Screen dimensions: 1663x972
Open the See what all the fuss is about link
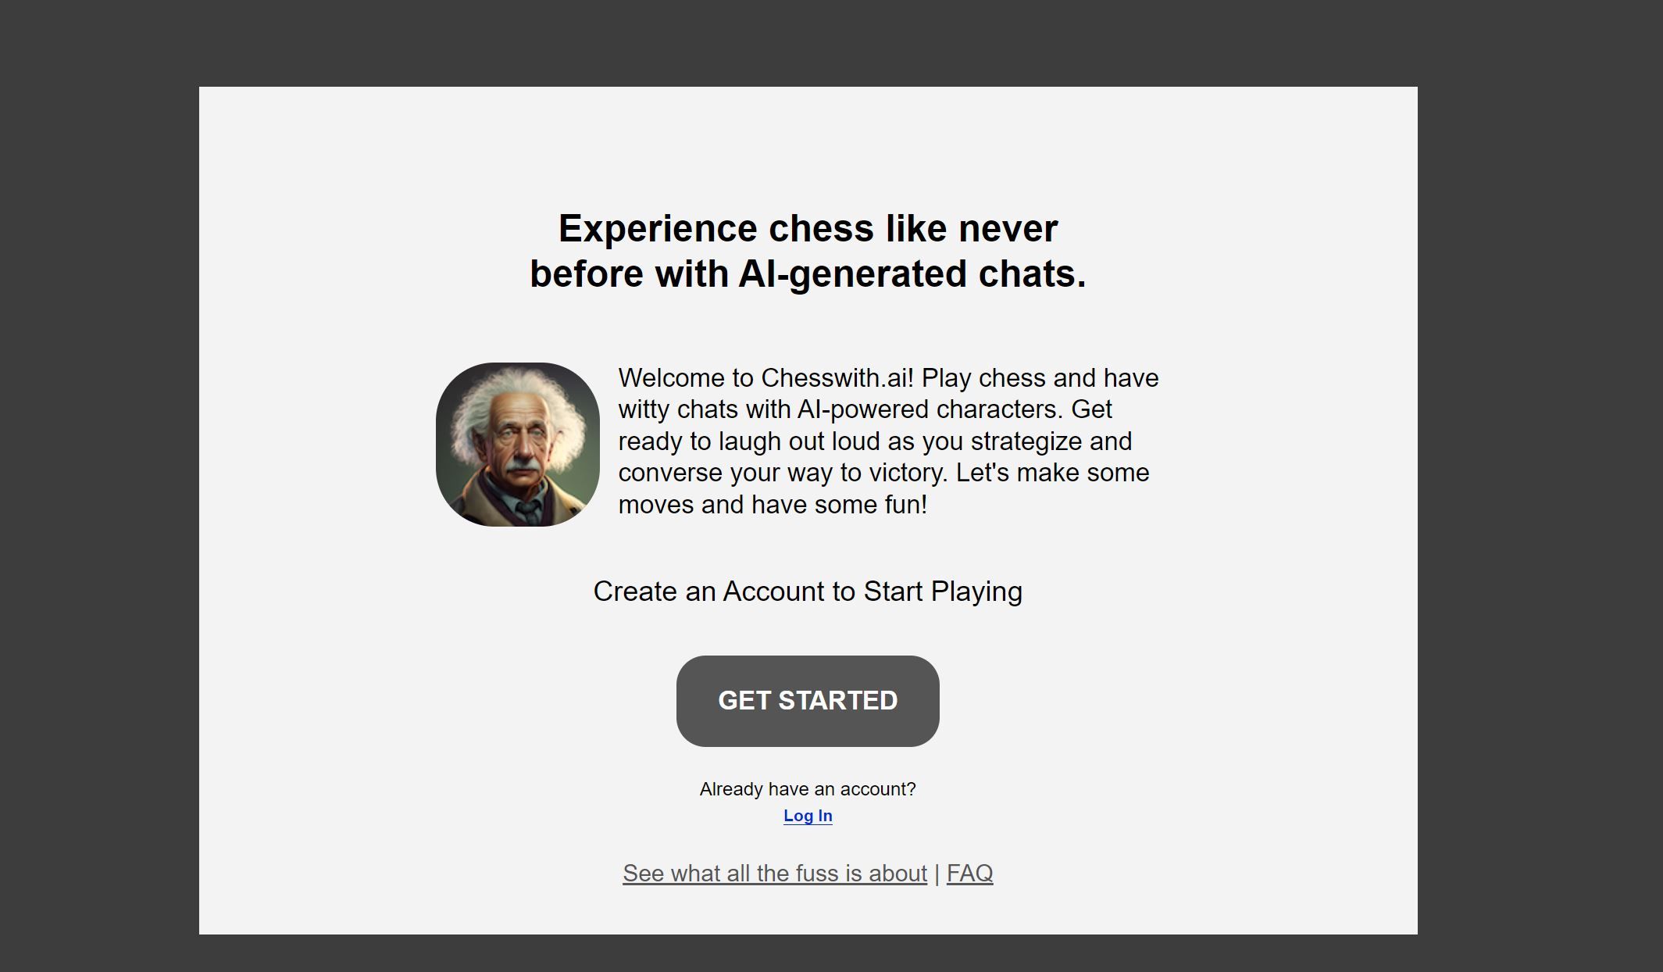coord(774,873)
